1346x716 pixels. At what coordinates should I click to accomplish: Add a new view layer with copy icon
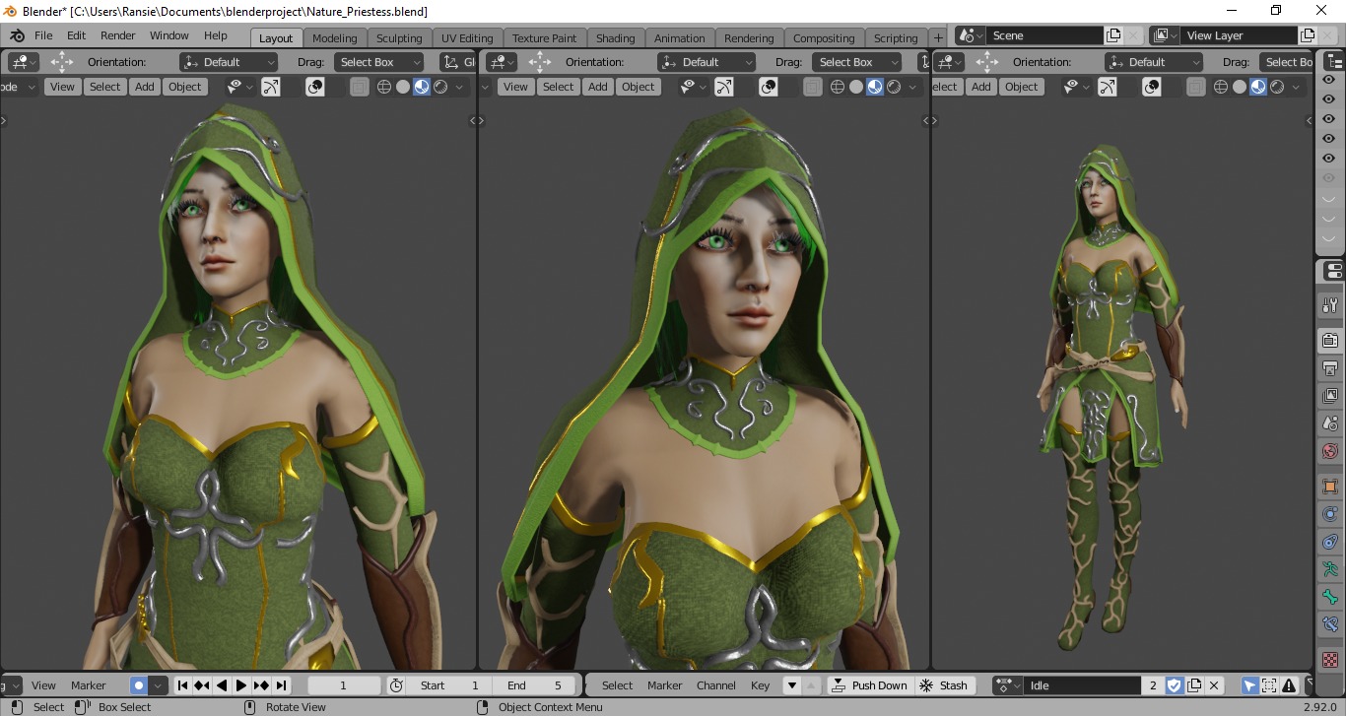1308,35
